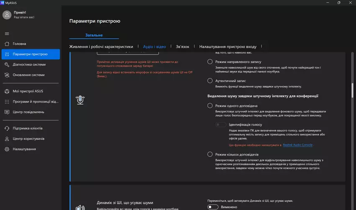Switch to Живлення і робочі характеристики tab
This screenshot has height=210, width=356.
[x=101, y=47]
